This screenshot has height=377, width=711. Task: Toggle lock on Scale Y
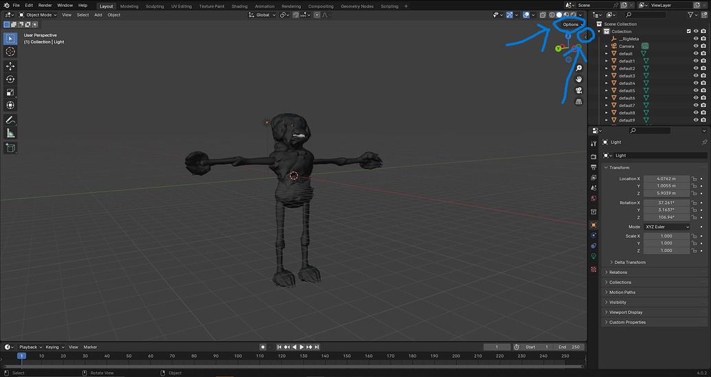(695, 243)
